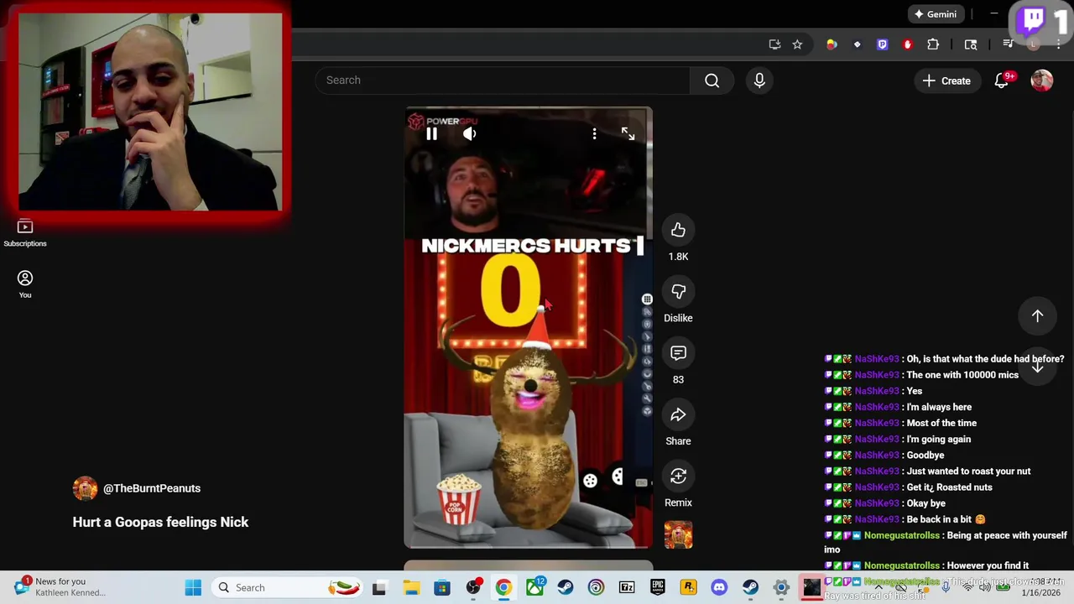Screen dimensions: 1074x604
Task: Click the dark diamond extension icon
Action: [857, 44]
